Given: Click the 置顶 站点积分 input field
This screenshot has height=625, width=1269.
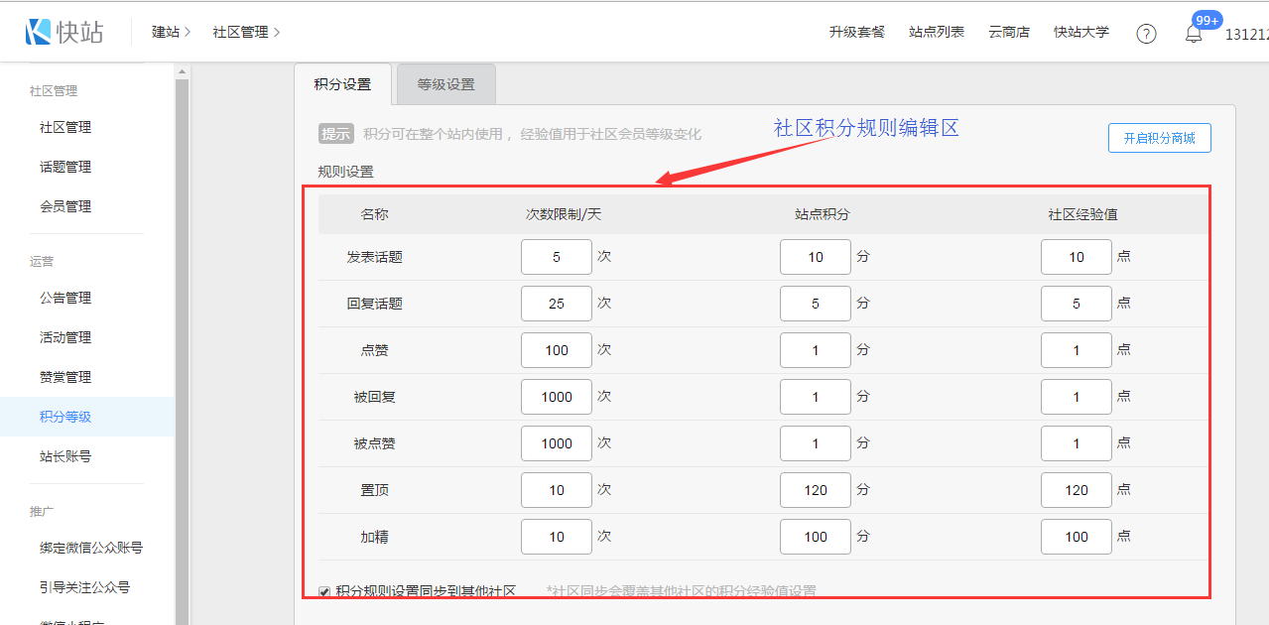Looking at the screenshot, I should point(815,490).
